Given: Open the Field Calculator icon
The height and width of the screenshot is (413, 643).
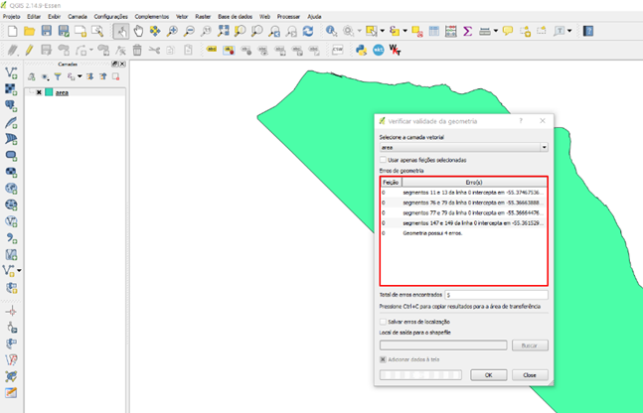Looking at the screenshot, I should [x=450, y=31].
